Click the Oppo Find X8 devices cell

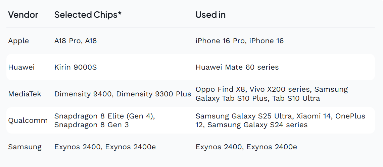click(272, 94)
